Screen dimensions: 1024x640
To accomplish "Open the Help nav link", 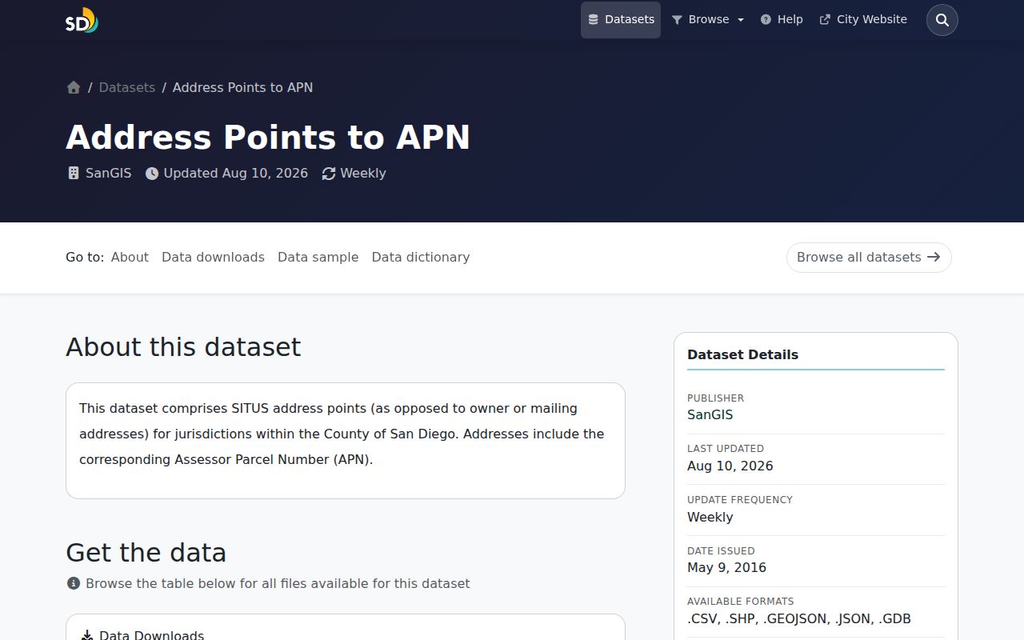I will pyautogui.click(x=782, y=20).
